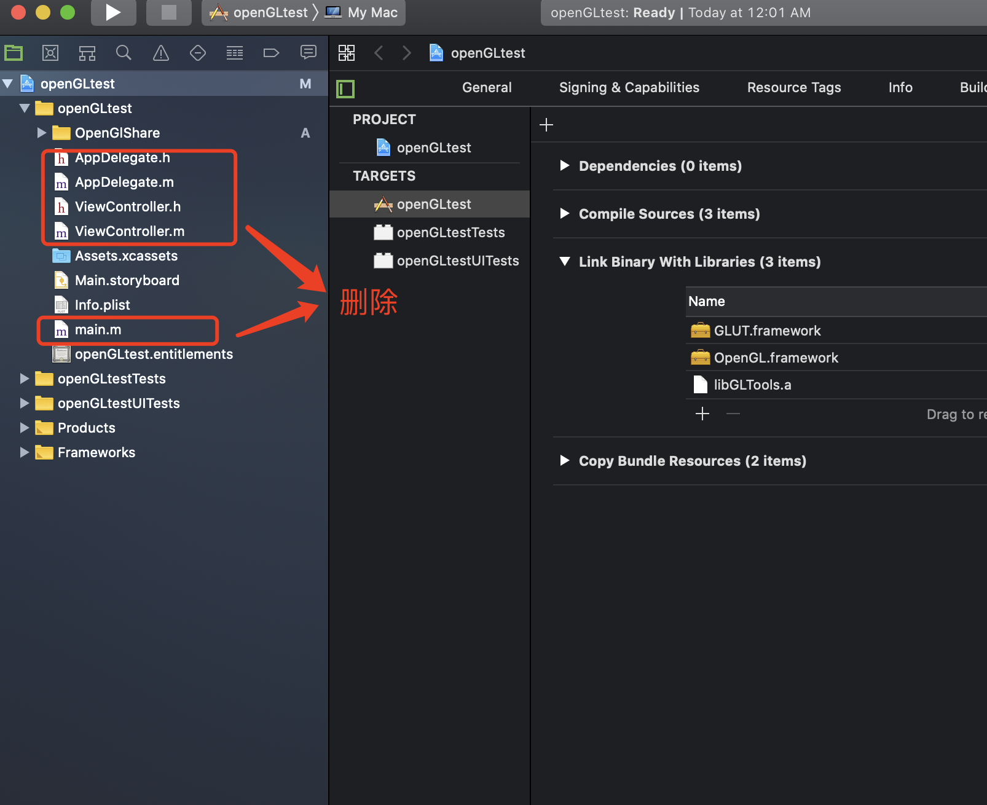
Task: Open the openGLtest scheme selector
Action: point(258,12)
